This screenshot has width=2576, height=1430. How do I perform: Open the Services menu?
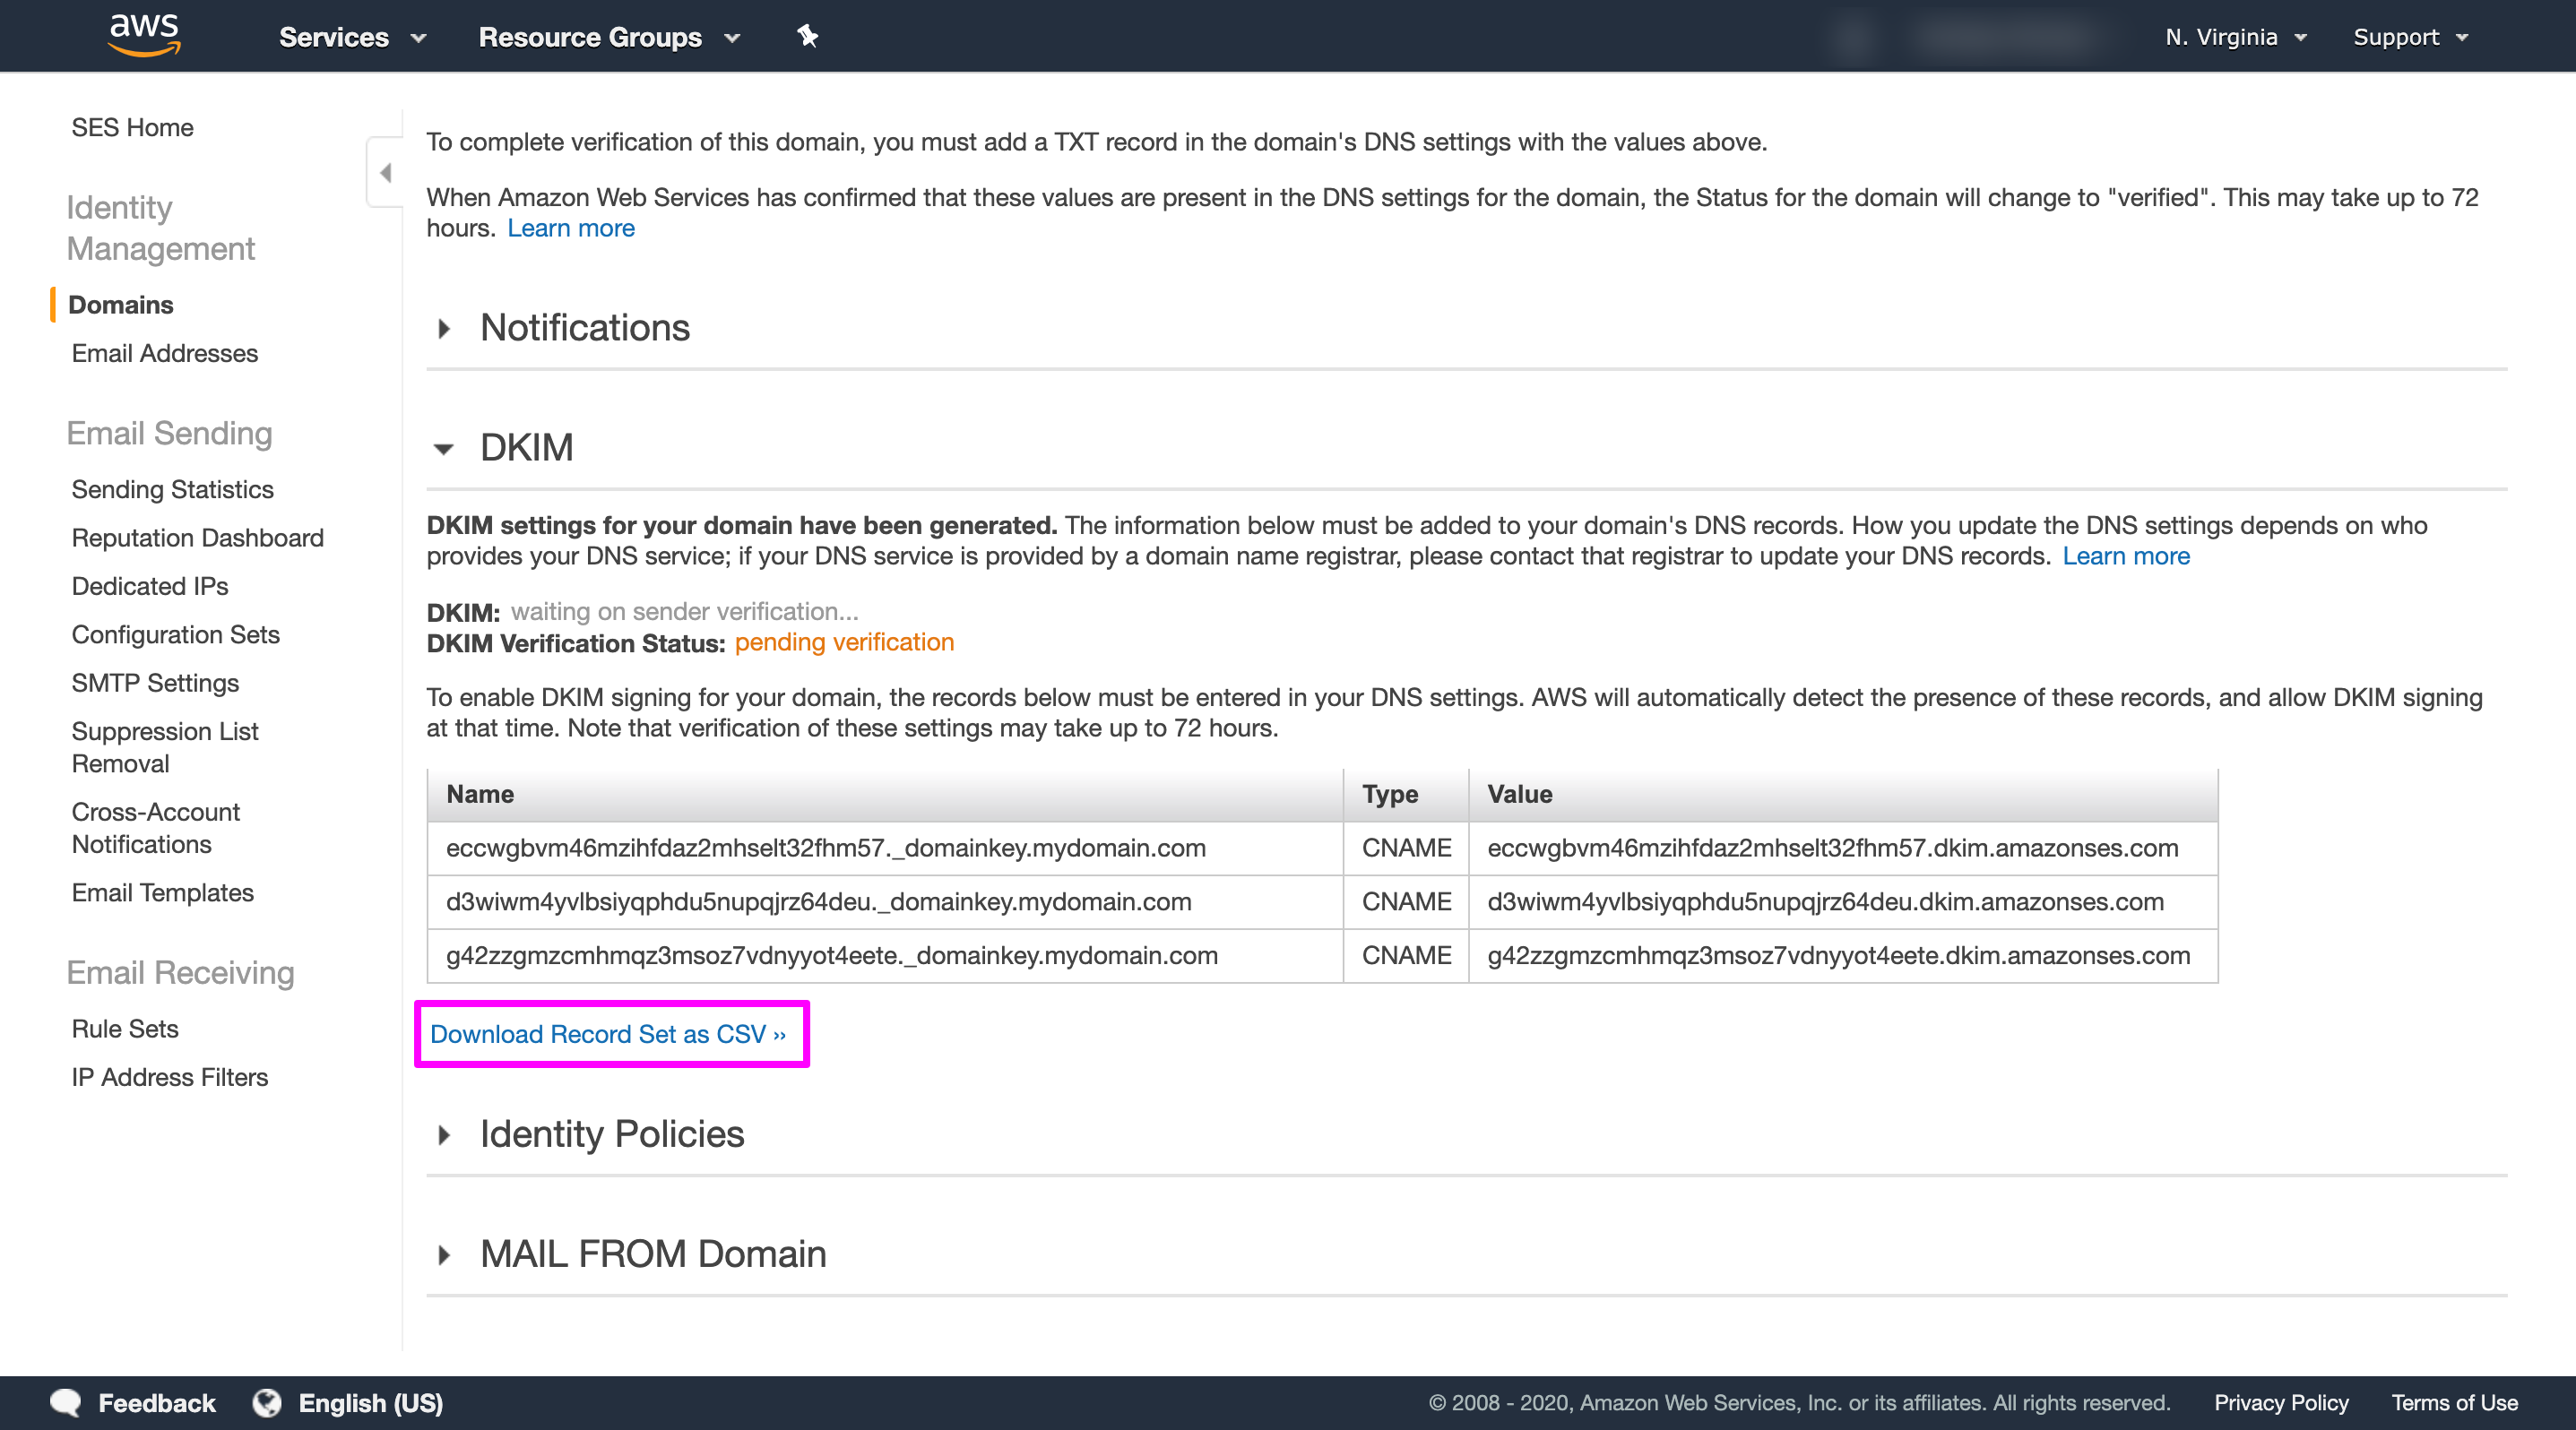point(352,36)
